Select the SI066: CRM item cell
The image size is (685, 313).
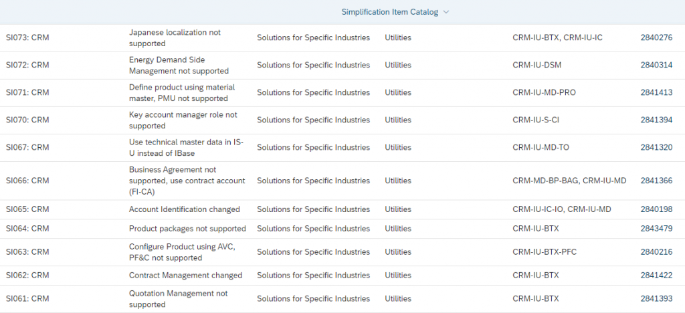pos(27,181)
